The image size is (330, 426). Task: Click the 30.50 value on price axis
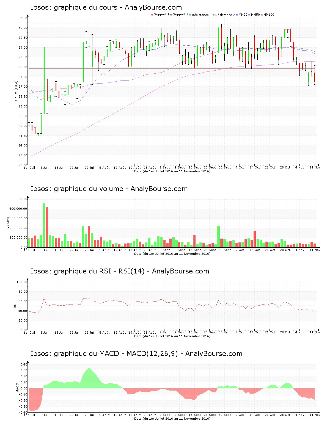click(x=23, y=18)
